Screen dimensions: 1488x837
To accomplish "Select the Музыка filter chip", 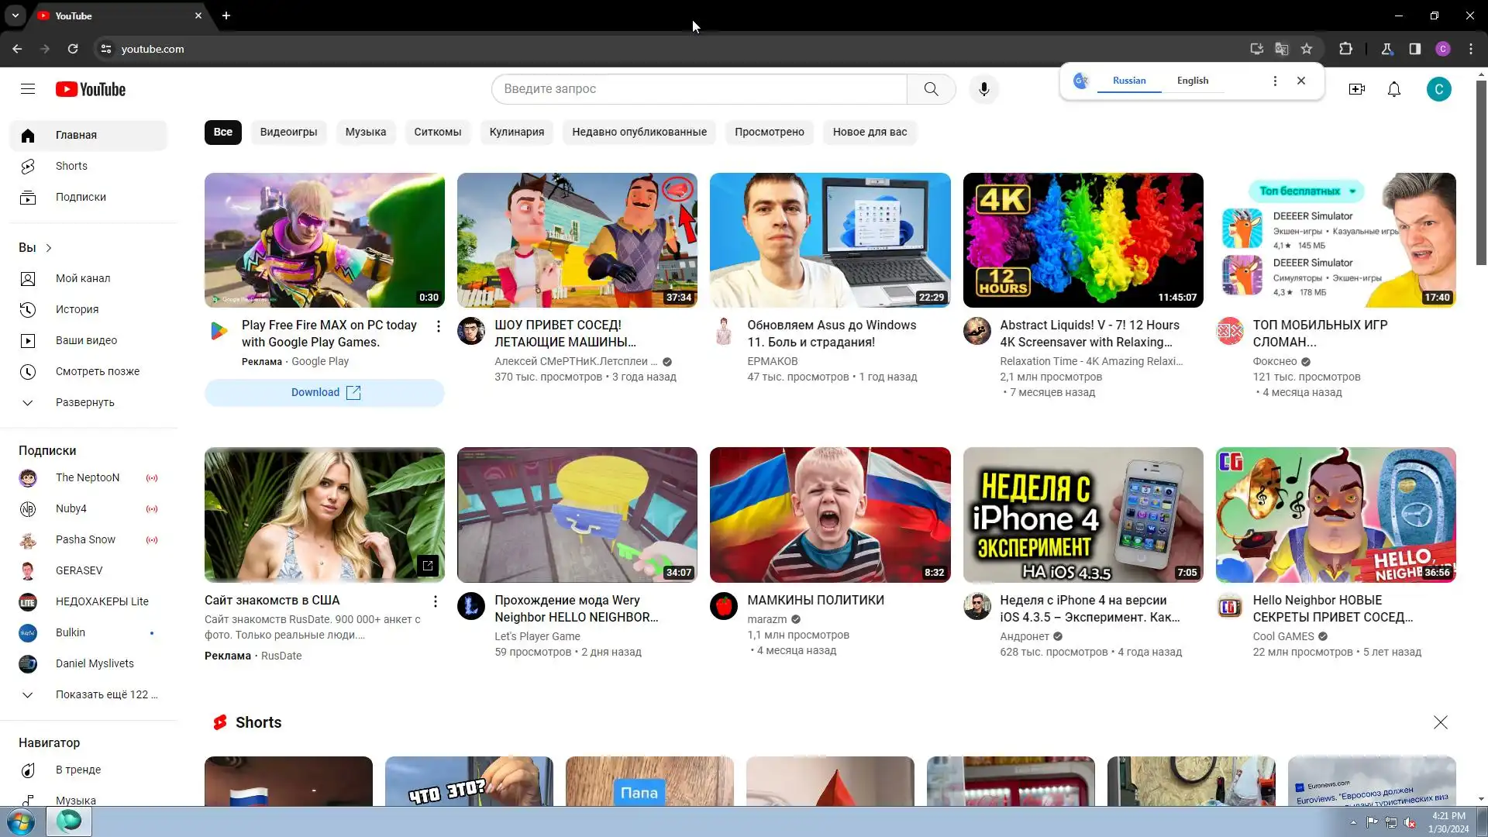I will point(365,132).
